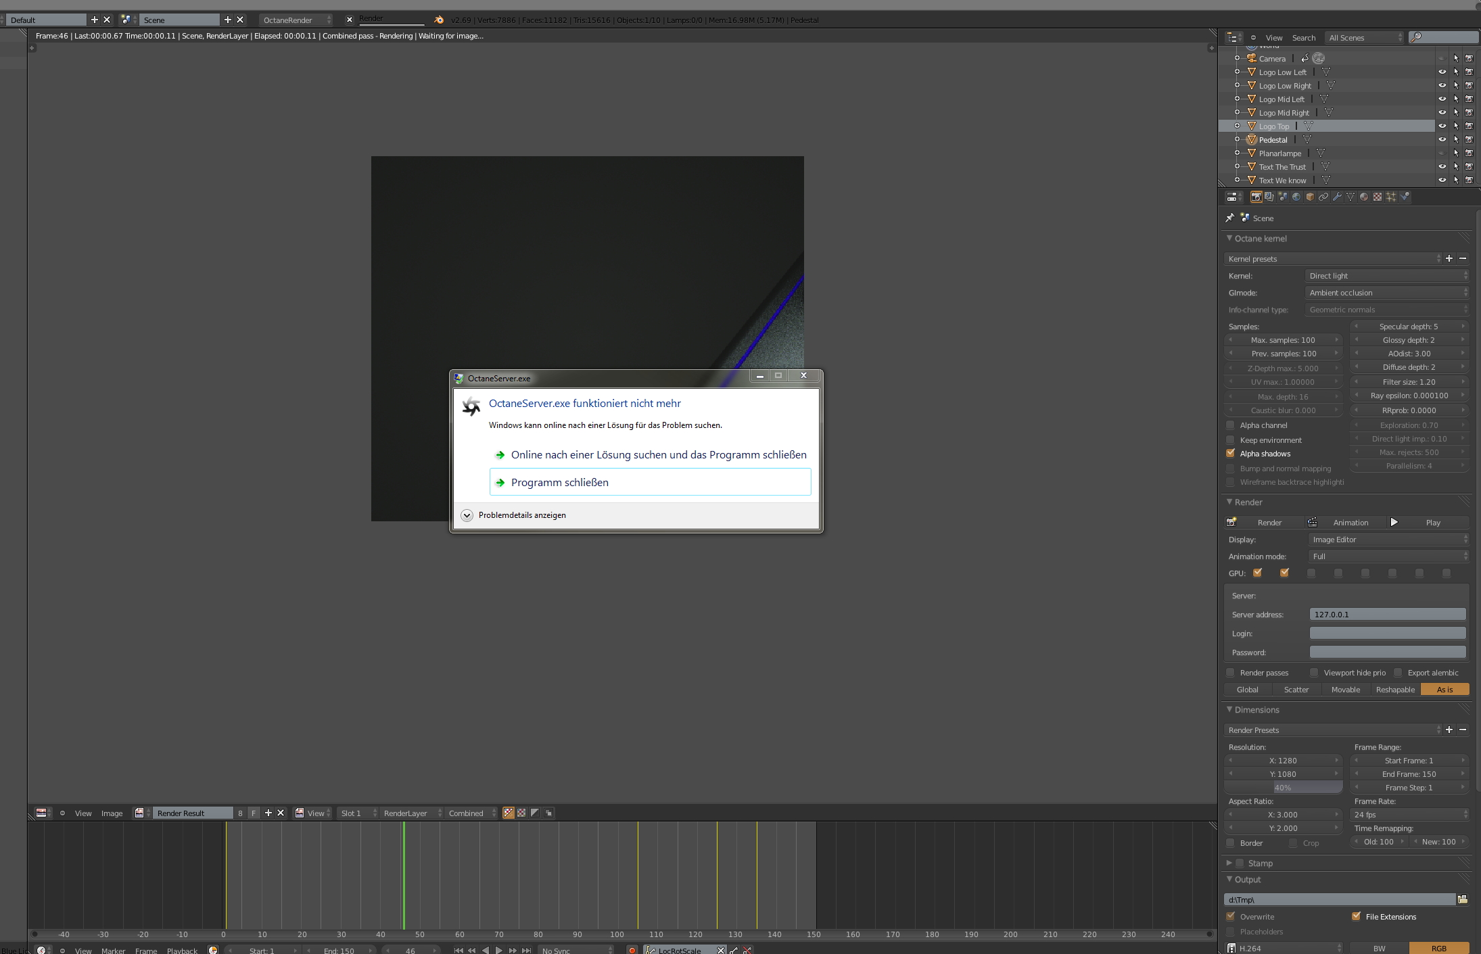Image resolution: width=1481 pixels, height=954 pixels.
Task: Open the Kernel Direct light dropdown
Action: coord(1386,276)
